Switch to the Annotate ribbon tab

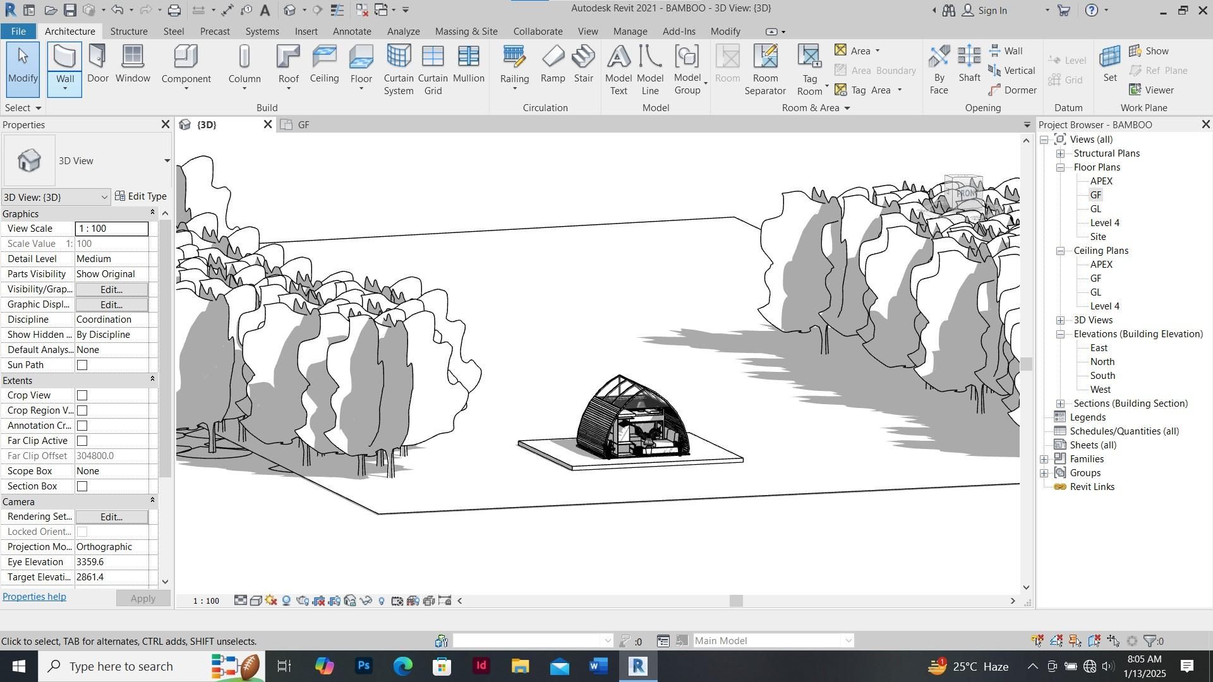(351, 31)
